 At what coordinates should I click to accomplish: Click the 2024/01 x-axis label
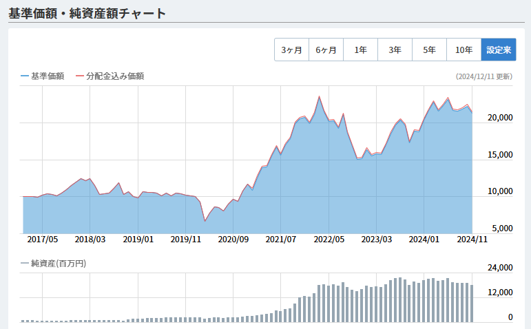tap(424, 240)
